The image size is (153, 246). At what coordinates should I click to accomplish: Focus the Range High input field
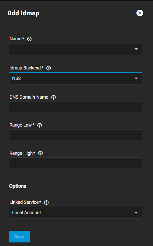click(76, 163)
